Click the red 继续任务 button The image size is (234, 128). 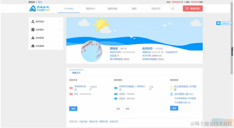click(193, 9)
